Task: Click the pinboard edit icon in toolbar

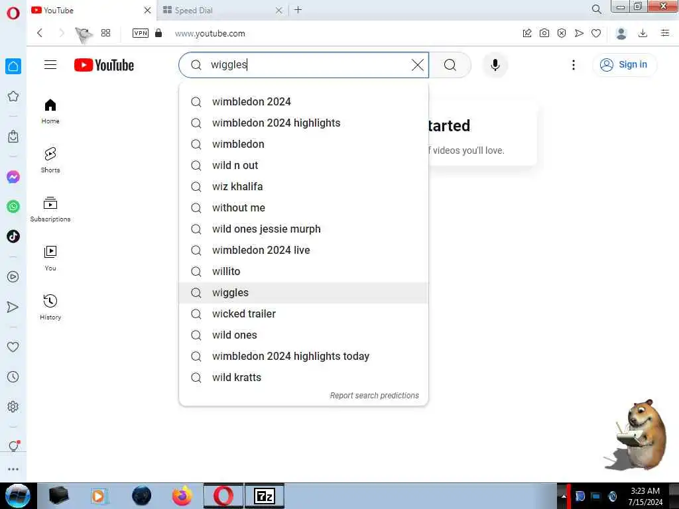Action: [x=527, y=33]
